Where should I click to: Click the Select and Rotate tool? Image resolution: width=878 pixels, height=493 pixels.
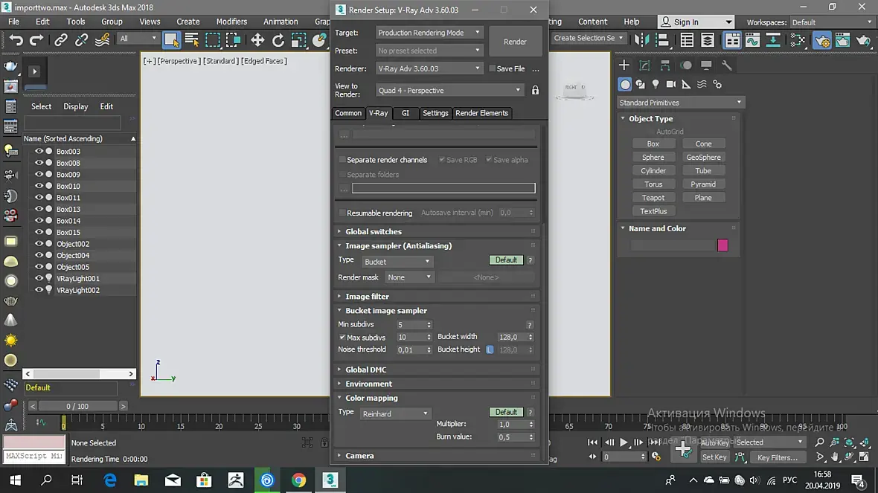(x=278, y=40)
